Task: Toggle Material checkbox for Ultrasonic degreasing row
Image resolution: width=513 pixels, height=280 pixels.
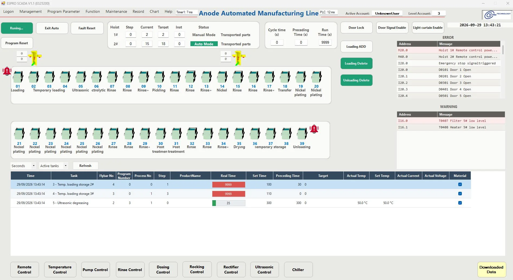Action: point(460,203)
